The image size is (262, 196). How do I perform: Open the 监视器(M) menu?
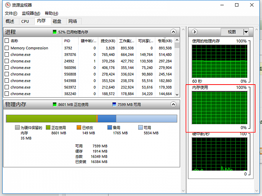pos(31,13)
